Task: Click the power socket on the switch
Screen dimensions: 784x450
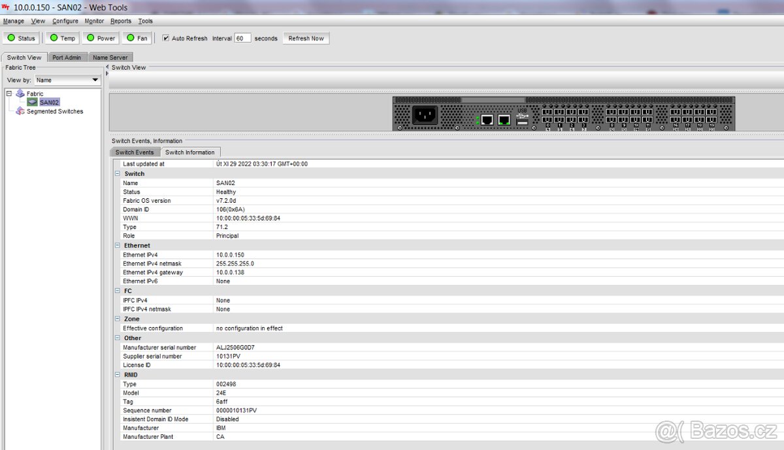Action: click(x=425, y=115)
